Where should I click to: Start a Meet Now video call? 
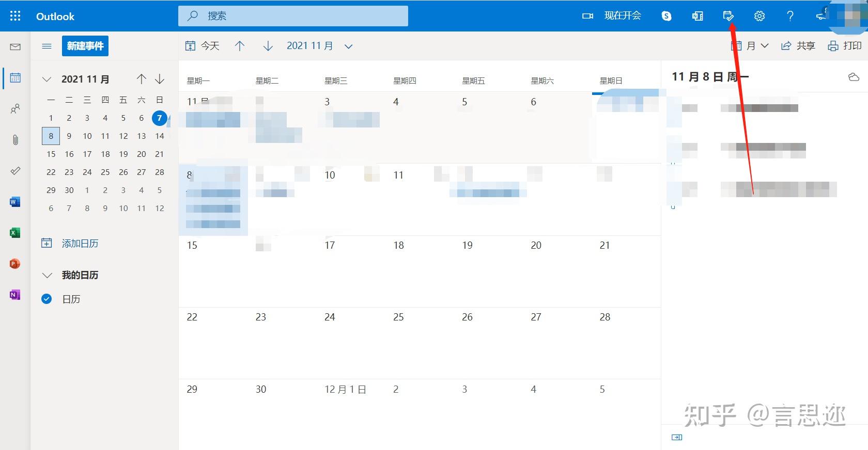612,16
